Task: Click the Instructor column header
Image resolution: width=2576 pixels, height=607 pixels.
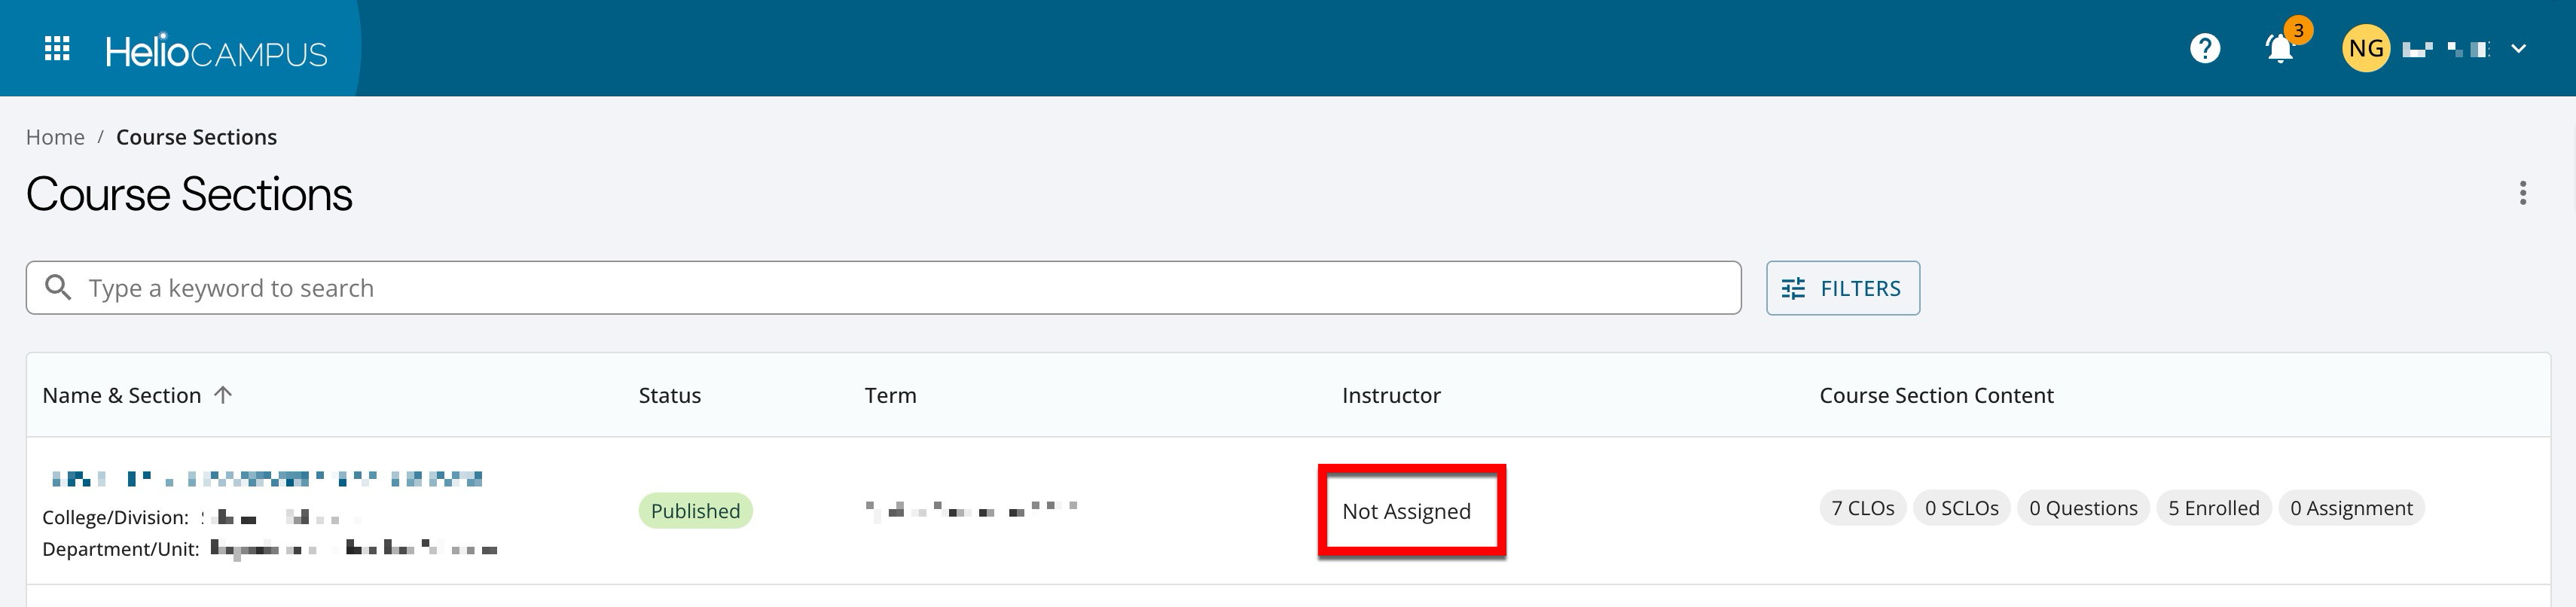Action: 1390,395
